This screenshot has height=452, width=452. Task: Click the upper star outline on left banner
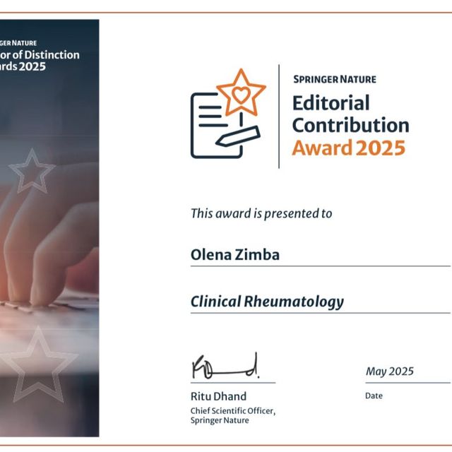pyautogui.click(x=31, y=171)
